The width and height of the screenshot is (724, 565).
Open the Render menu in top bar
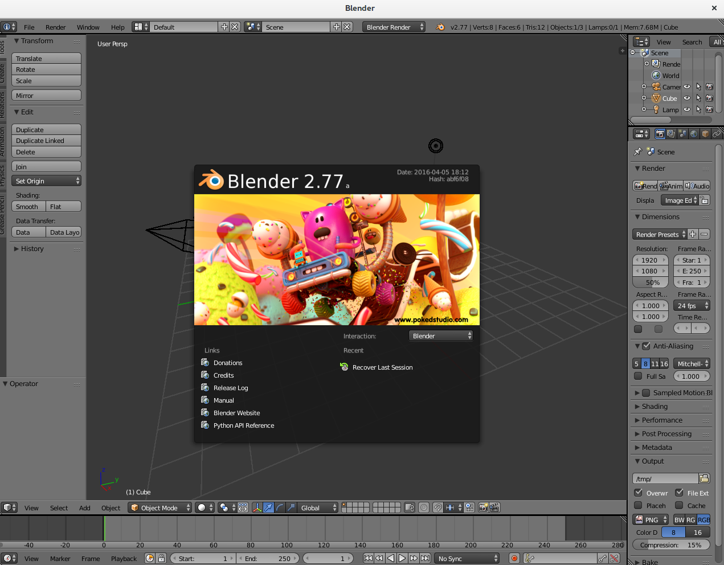[55, 27]
